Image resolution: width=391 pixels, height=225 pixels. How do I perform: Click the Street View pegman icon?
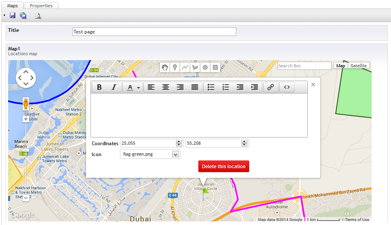[26, 104]
